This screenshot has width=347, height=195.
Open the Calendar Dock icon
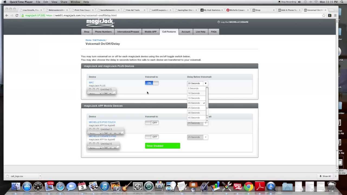[x=82, y=187]
